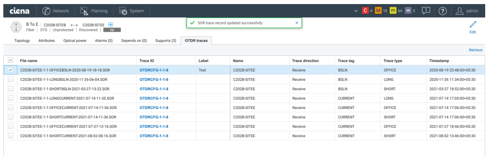Expand the plus icon next to C202B-SITEE
This screenshot has width=488, height=159.
coord(110,25)
